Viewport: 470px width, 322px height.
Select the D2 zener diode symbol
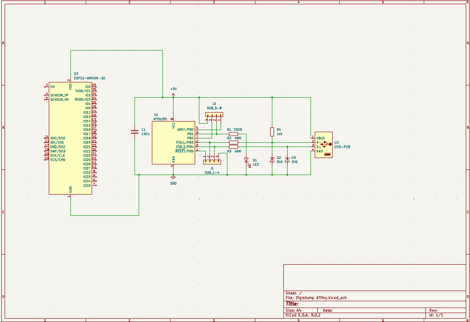click(272, 160)
